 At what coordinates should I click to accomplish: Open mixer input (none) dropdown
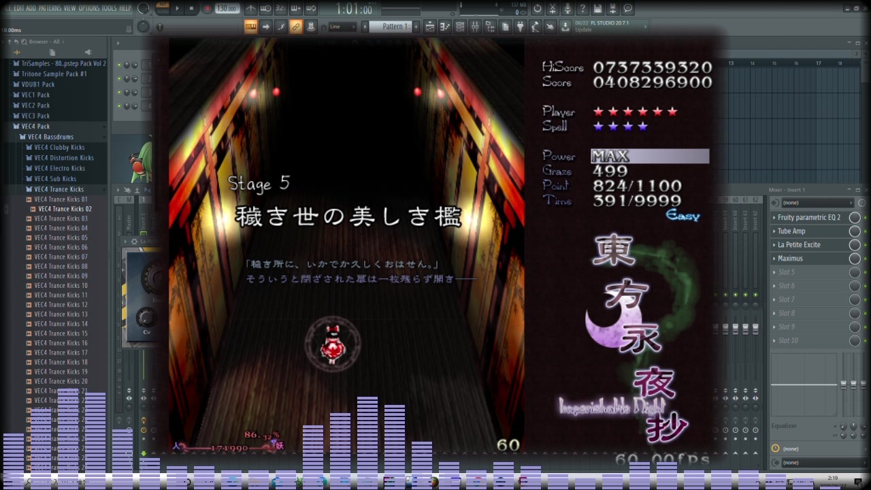click(813, 203)
